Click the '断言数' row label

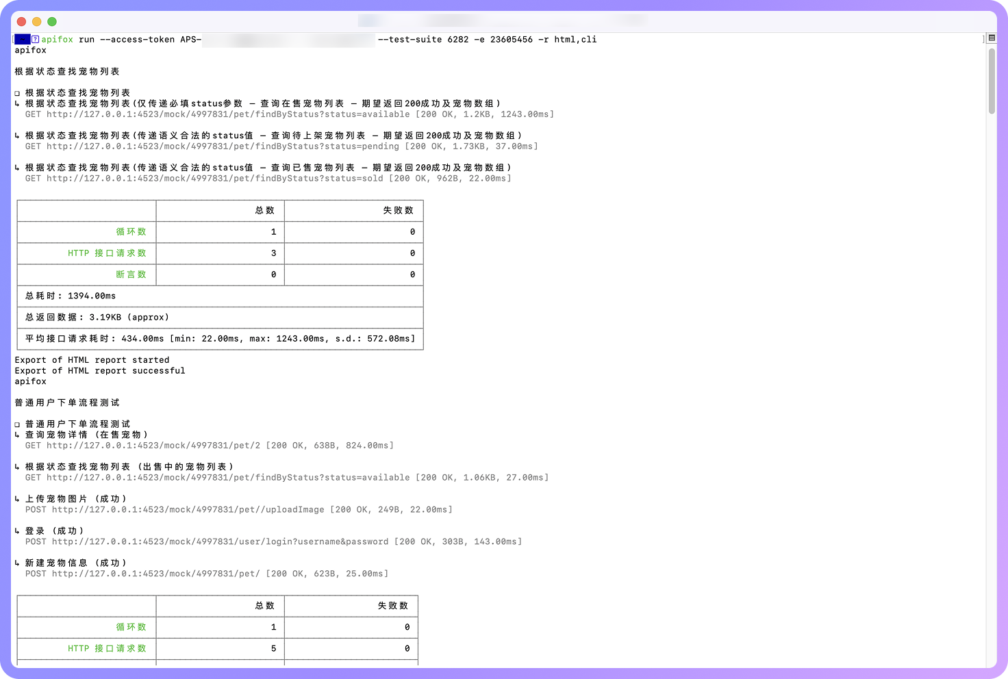point(131,274)
